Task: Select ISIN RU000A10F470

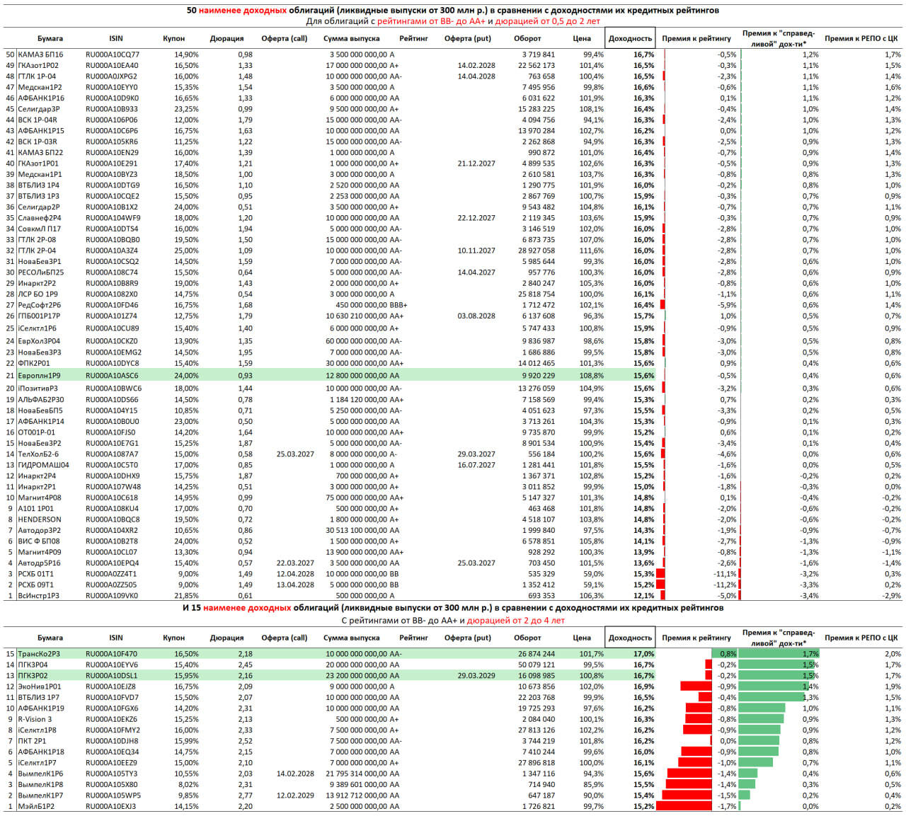Action: click(x=111, y=654)
